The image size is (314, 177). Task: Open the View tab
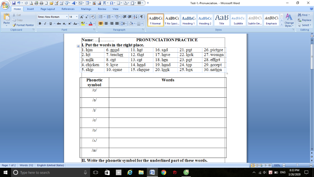[x=115, y=9]
